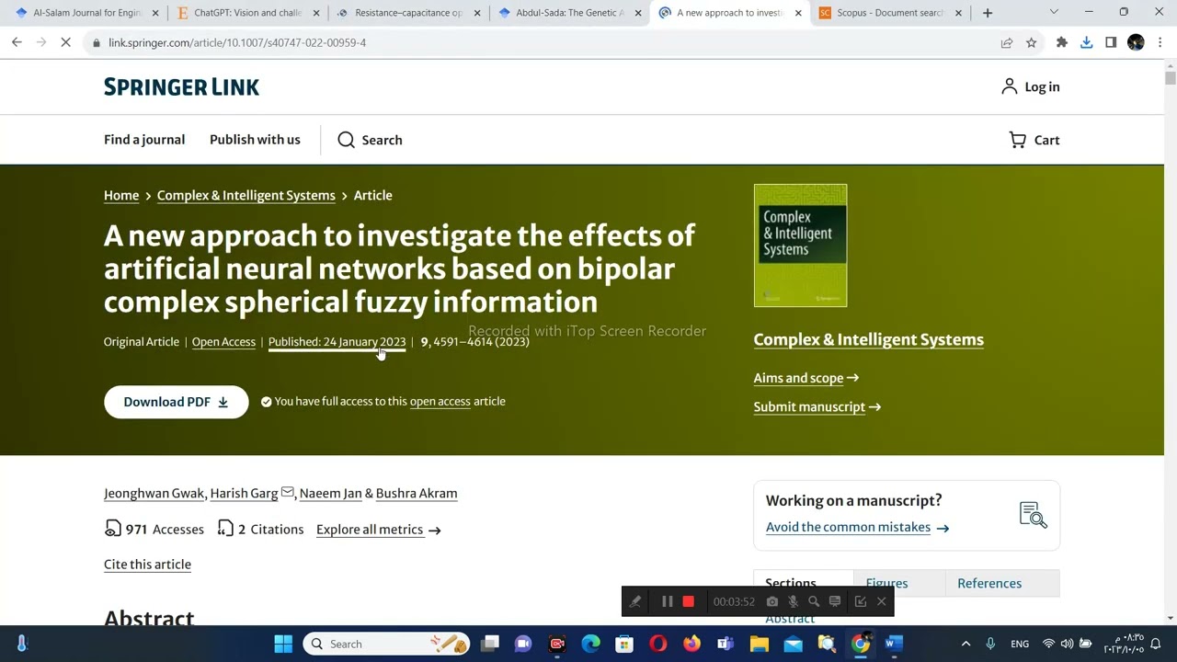1177x662 pixels.
Task: Open author Jeonghwan Gwak
Action: (154, 493)
